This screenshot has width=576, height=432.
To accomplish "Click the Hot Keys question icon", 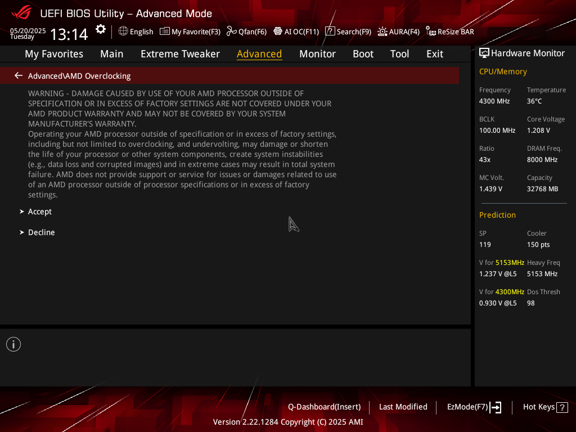I will click(x=562, y=407).
